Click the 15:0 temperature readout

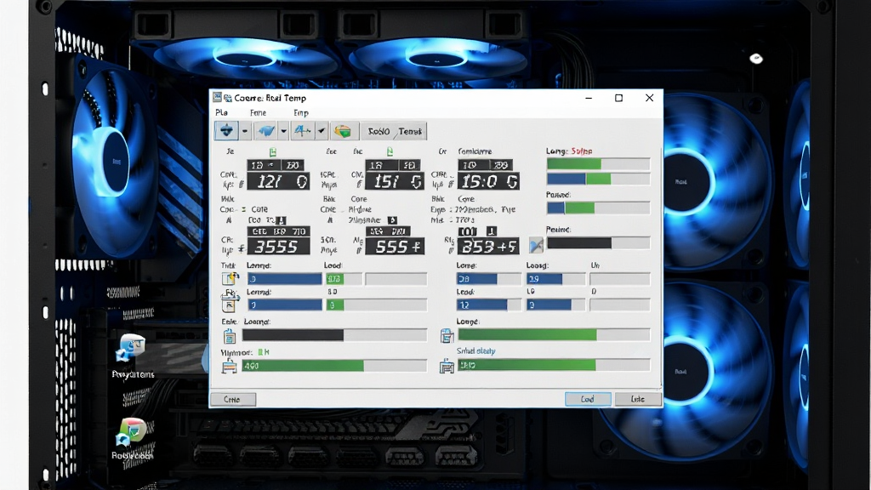tap(488, 181)
